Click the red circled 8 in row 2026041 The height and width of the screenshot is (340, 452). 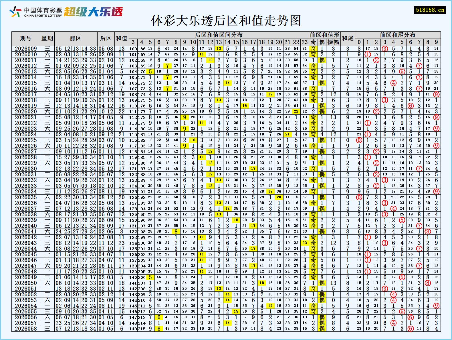pyautogui.click(x=428, y=231)
